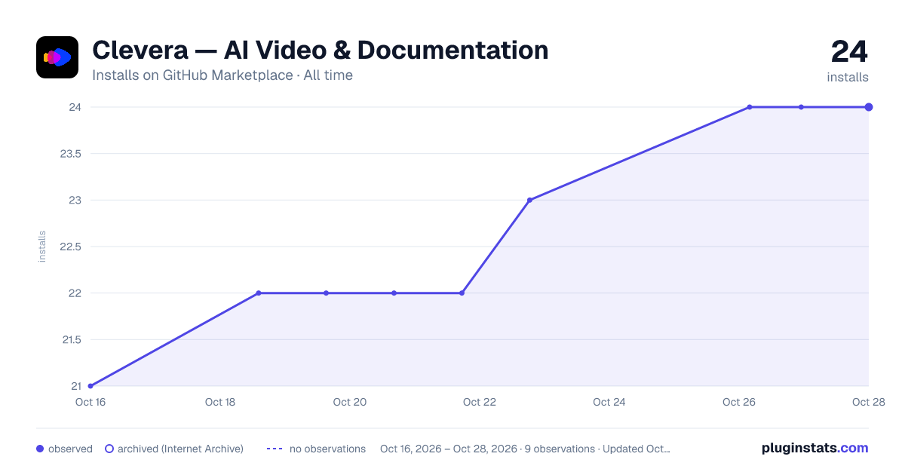Screen dimensions: 905x475
Task: Click the 'Oct 22' x-axis label
Action: click(480, 402)
